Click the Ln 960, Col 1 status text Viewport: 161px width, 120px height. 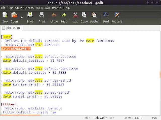pyautogui.click(x=133, y=118)
